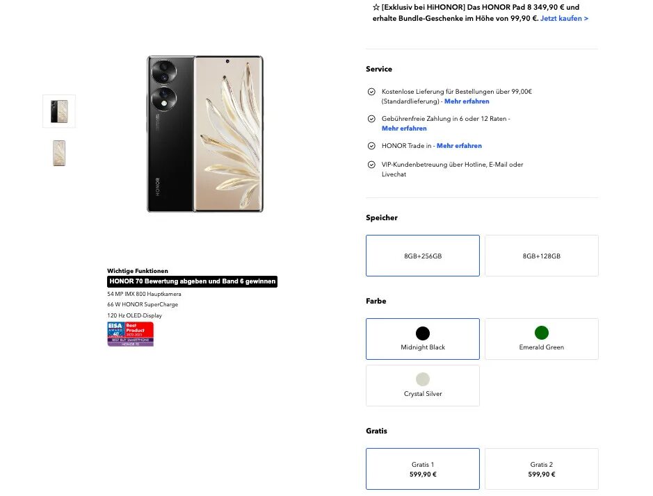This screenshot has height=496, width=653.
Task: Click the checkmark icon beside installment payment
Action: tap(371, 119)
